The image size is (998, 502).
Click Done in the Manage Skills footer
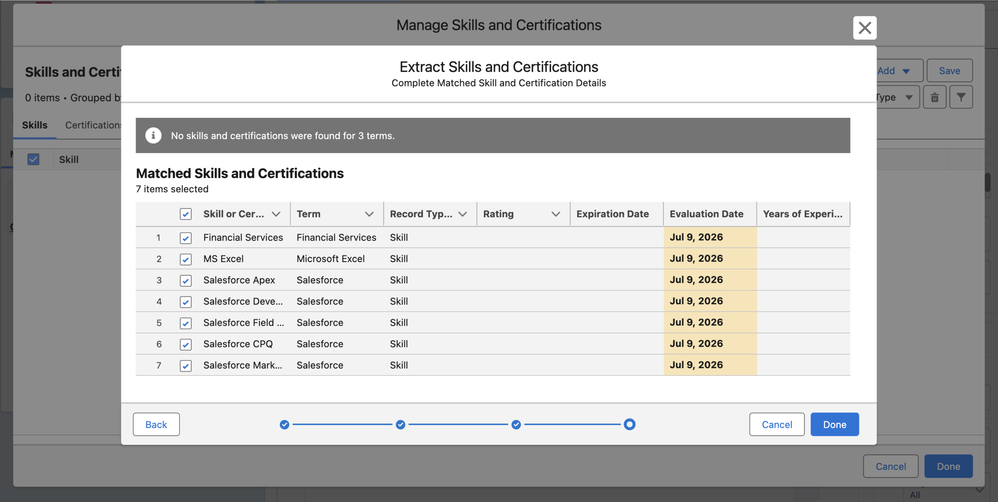point(948,466)
